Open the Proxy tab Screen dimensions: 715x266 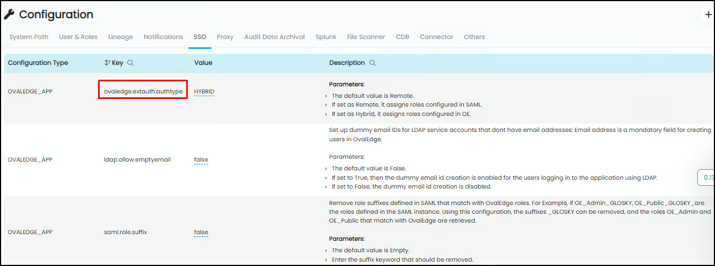tap(225, 37)
